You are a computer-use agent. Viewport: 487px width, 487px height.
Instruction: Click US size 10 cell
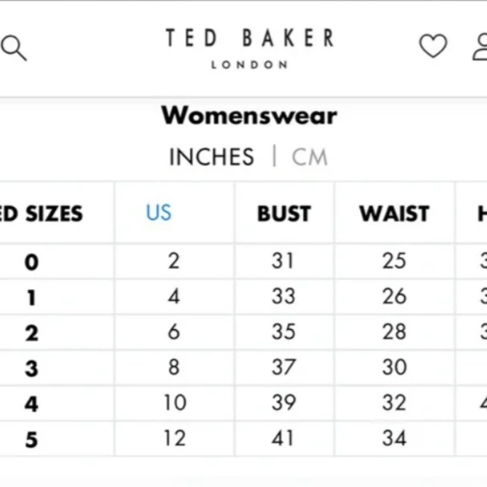175,403
